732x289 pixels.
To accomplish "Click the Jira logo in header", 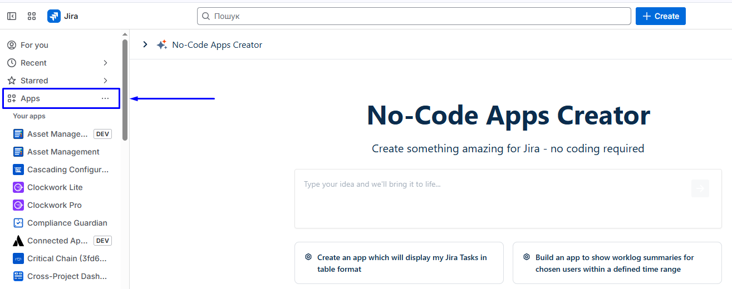I will 54,16.
